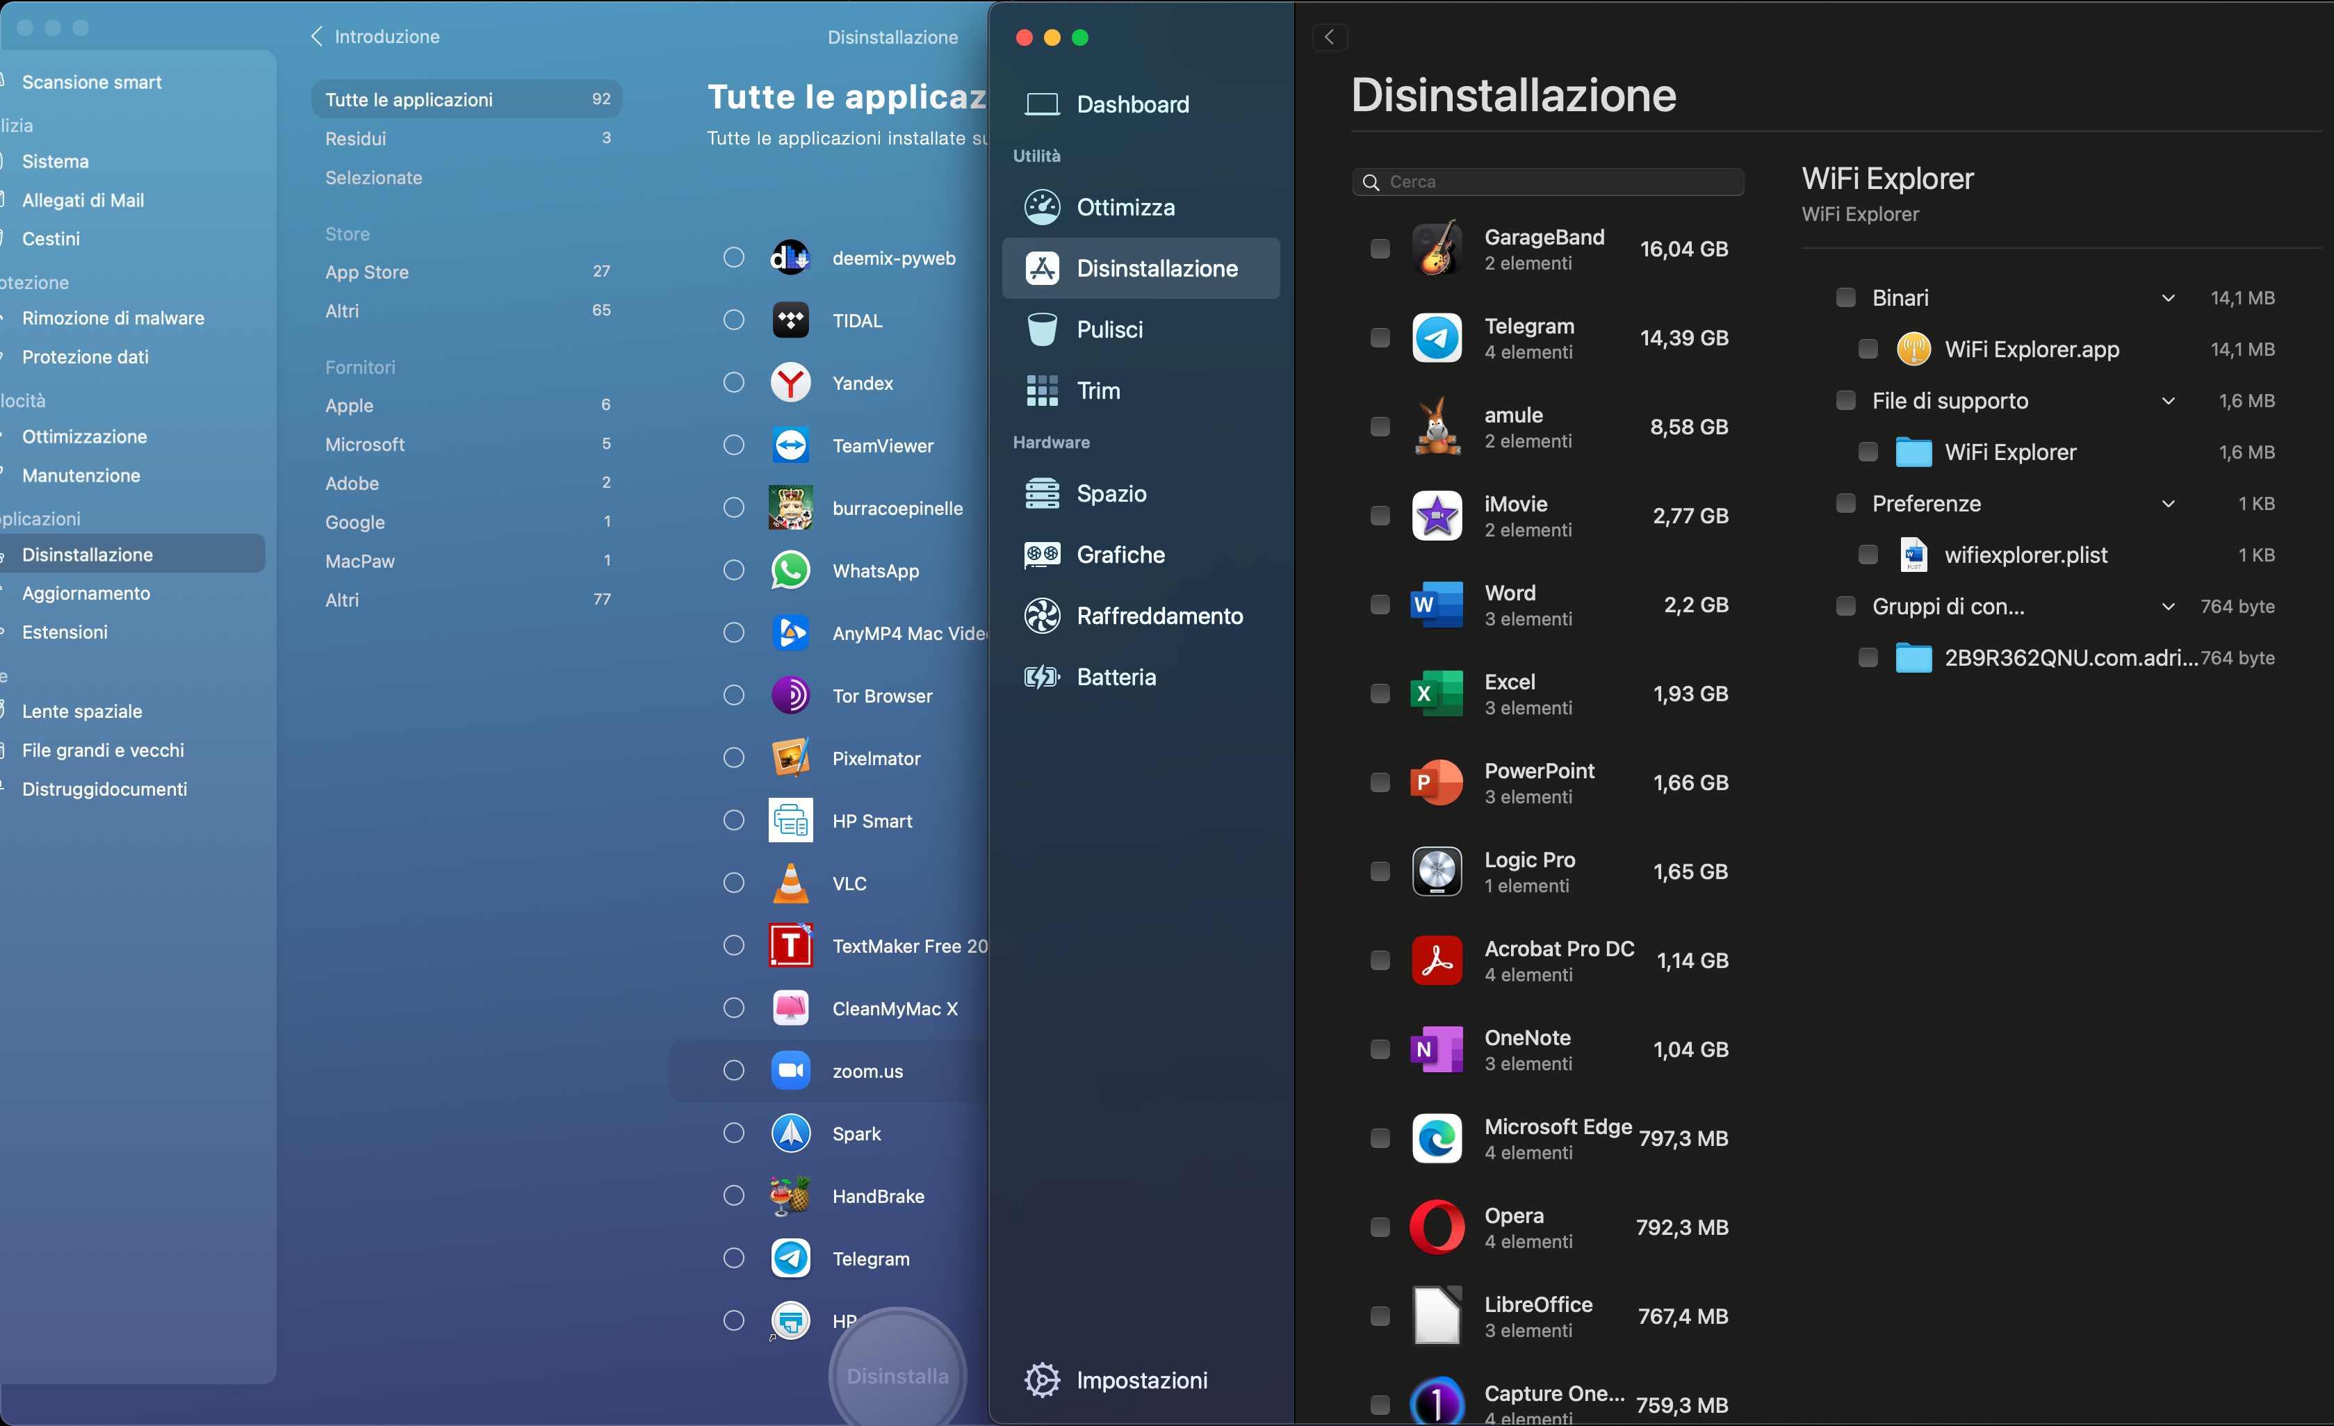
Task: Open Pulisci in the dark sidebar
Action: coord(1141,329)
